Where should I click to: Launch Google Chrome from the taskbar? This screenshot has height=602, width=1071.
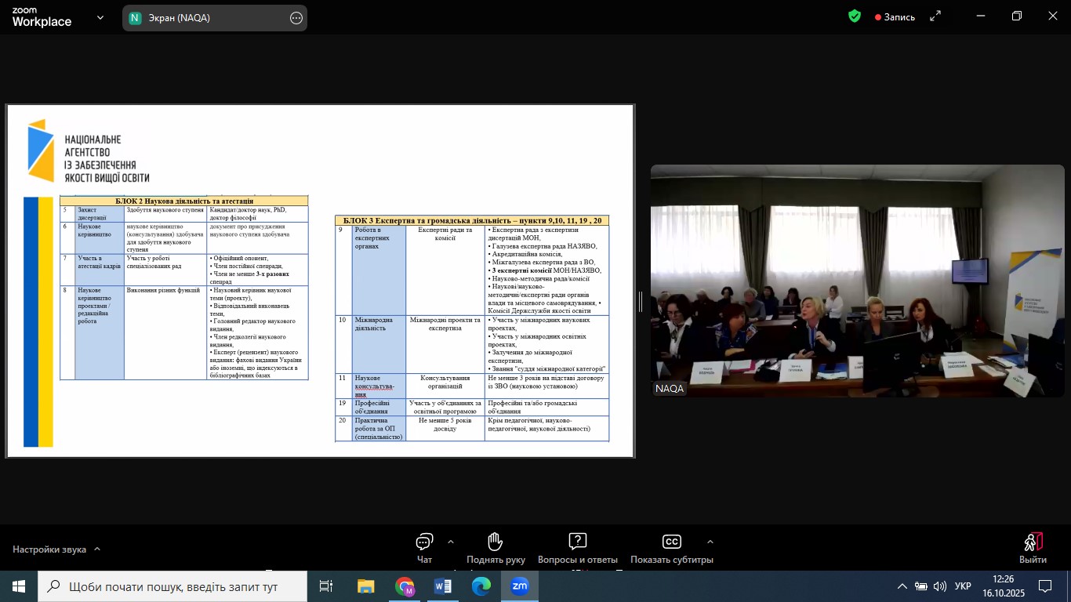[x=405, y=586]
